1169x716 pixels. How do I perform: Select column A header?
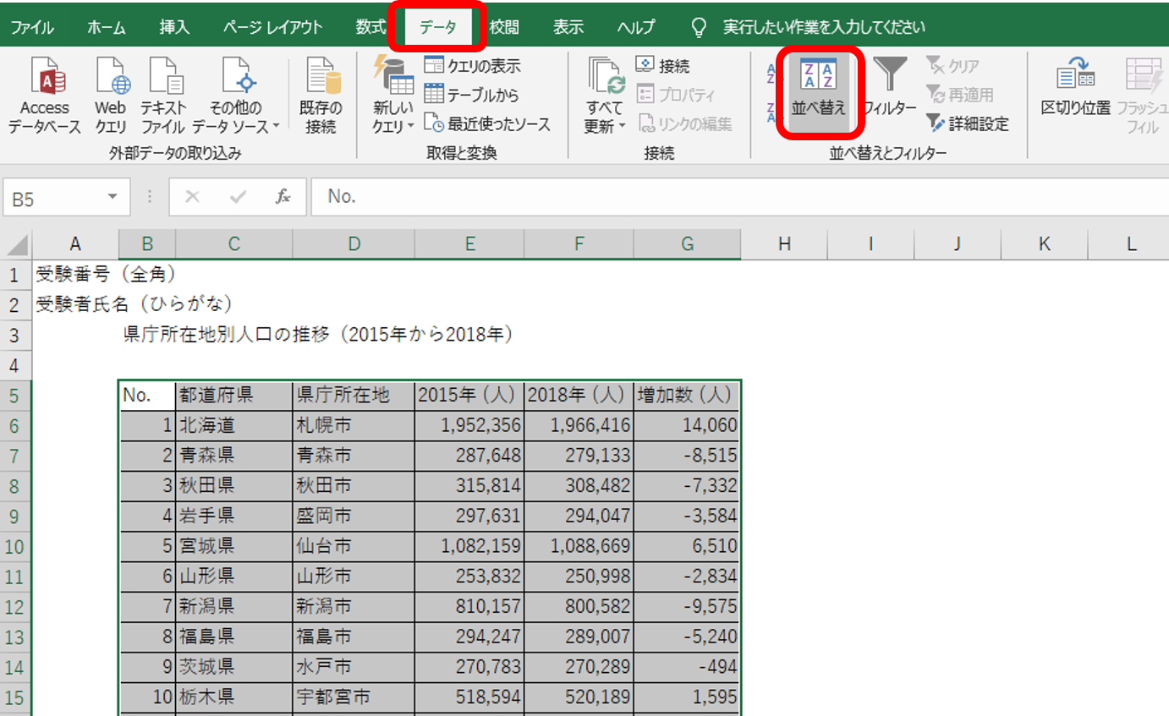pyautogui.click(x=75, y=244)
